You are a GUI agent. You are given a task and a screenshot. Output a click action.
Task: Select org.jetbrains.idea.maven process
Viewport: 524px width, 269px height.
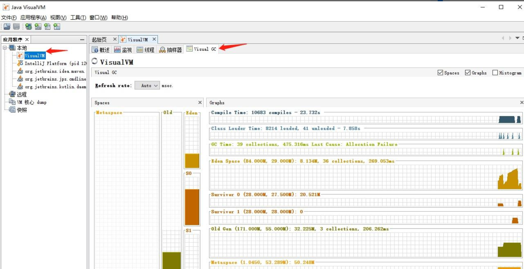pyautogui.click(x=55, y=71)
